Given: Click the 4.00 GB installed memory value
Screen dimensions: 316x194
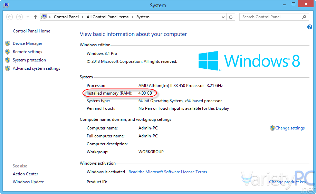Looking at the screenshot, I should 145,93.
